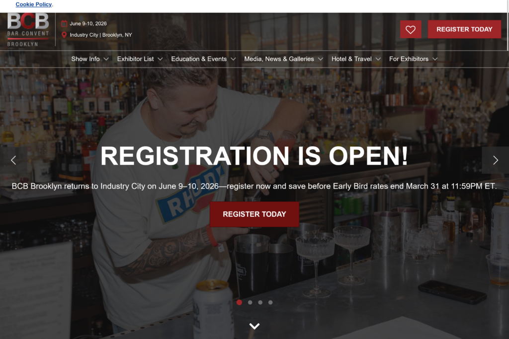Viewport: 509px width, 339px height.
Task: Click the location pin icon
Action: pyautogui.click(x=64, y=35)
